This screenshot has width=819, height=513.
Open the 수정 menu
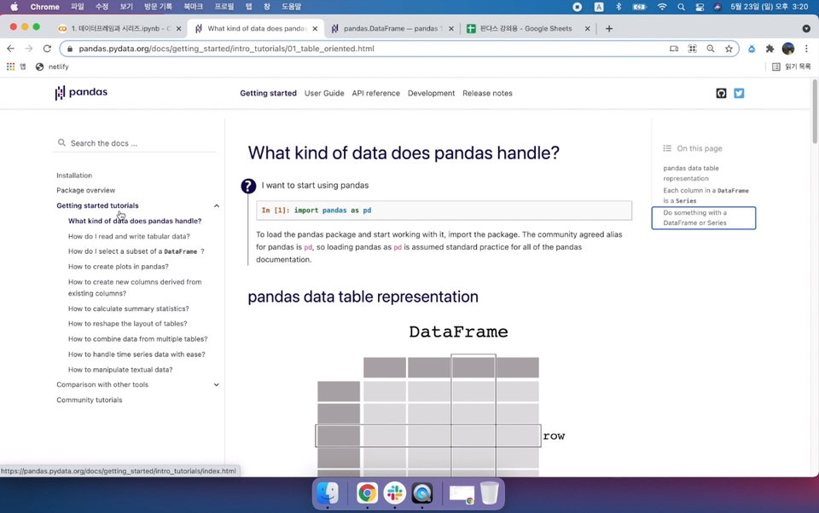[x=102, y=7]
